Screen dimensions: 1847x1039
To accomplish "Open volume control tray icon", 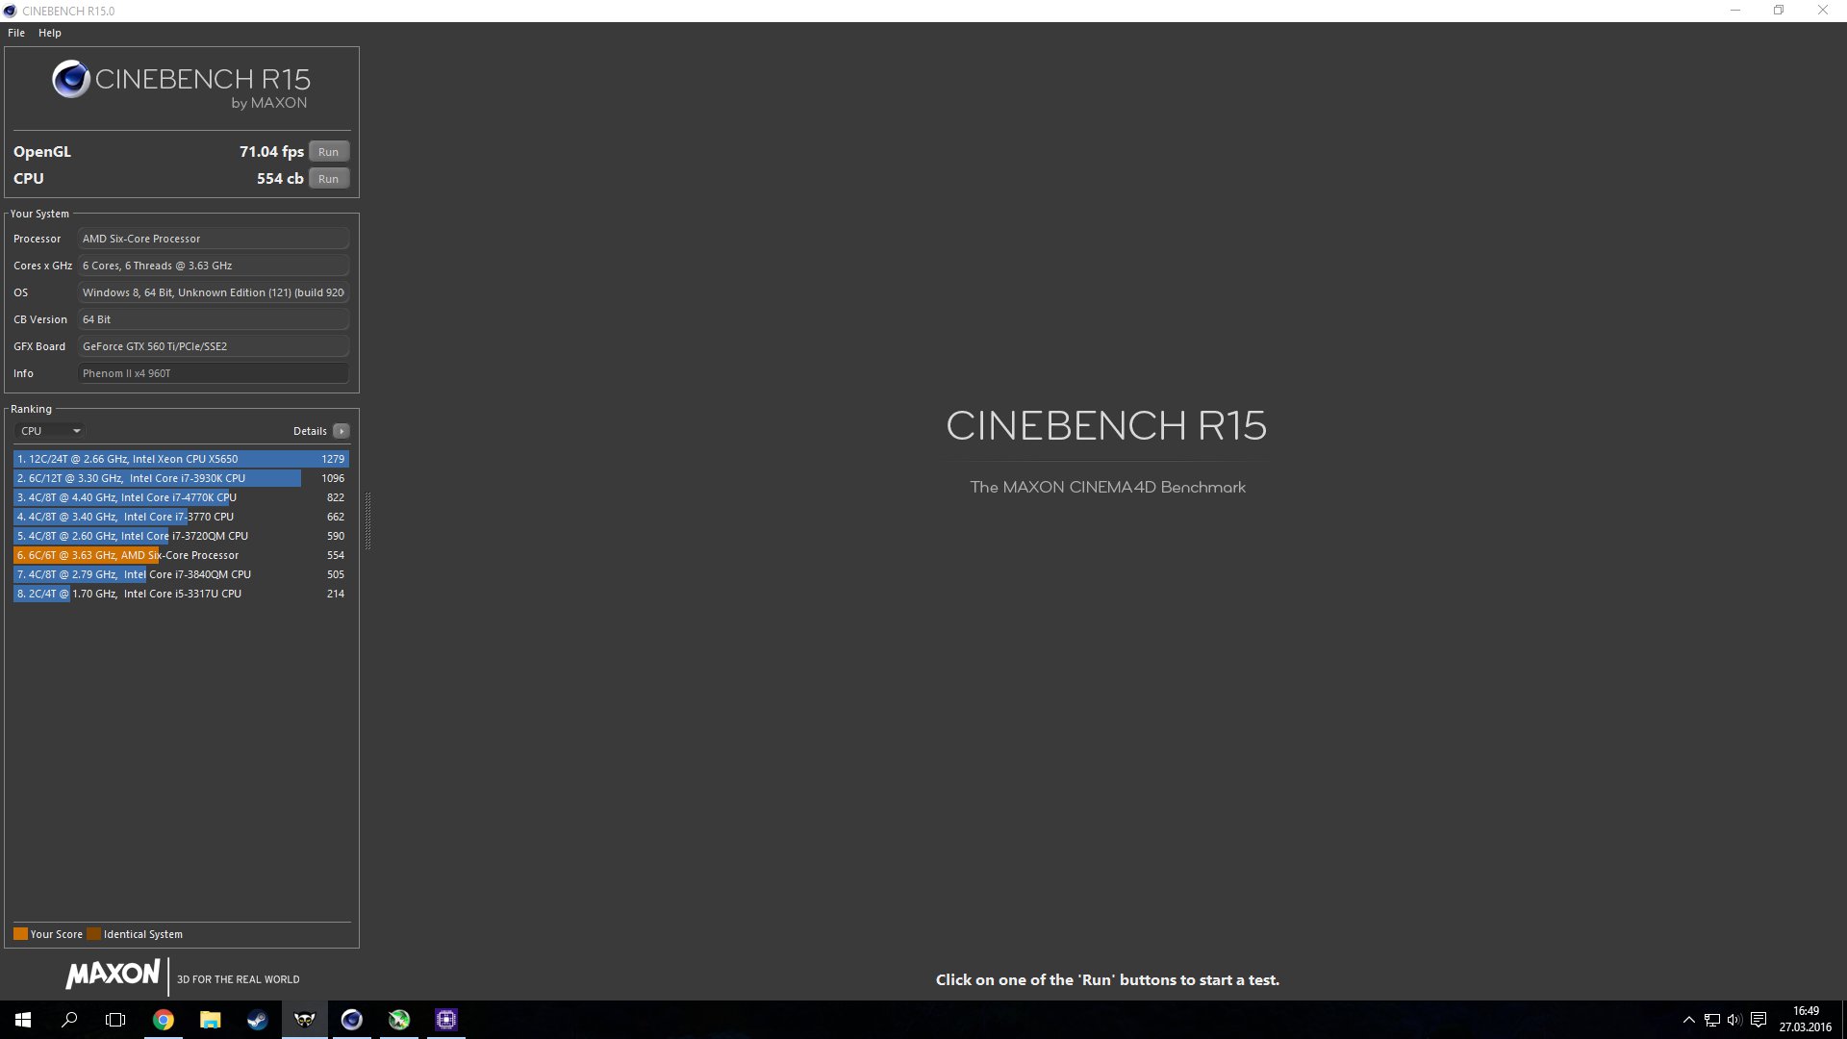I will 1734,1020.
